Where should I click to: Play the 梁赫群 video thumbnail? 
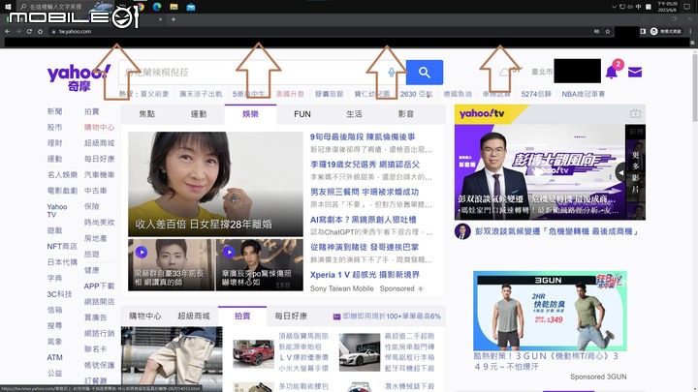(172, 265)
